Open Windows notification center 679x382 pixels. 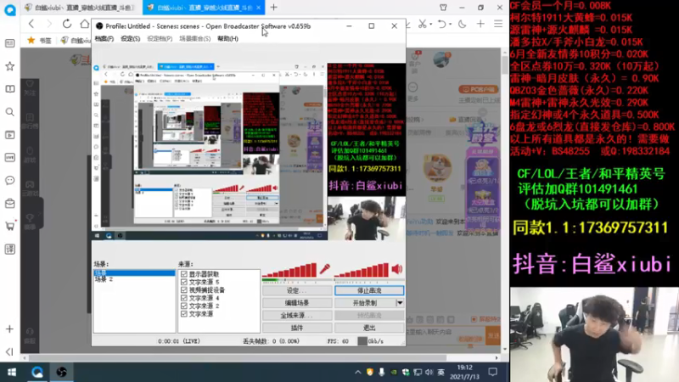[493, 372]
